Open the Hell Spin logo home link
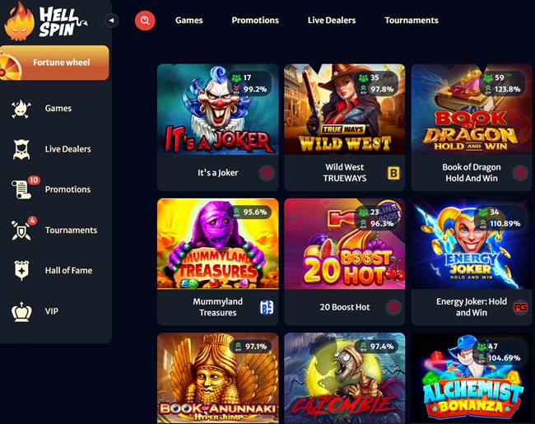 (x=45, y=22)
